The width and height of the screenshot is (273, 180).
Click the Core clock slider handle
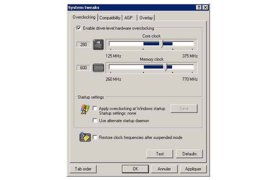[x=161, y=44]
